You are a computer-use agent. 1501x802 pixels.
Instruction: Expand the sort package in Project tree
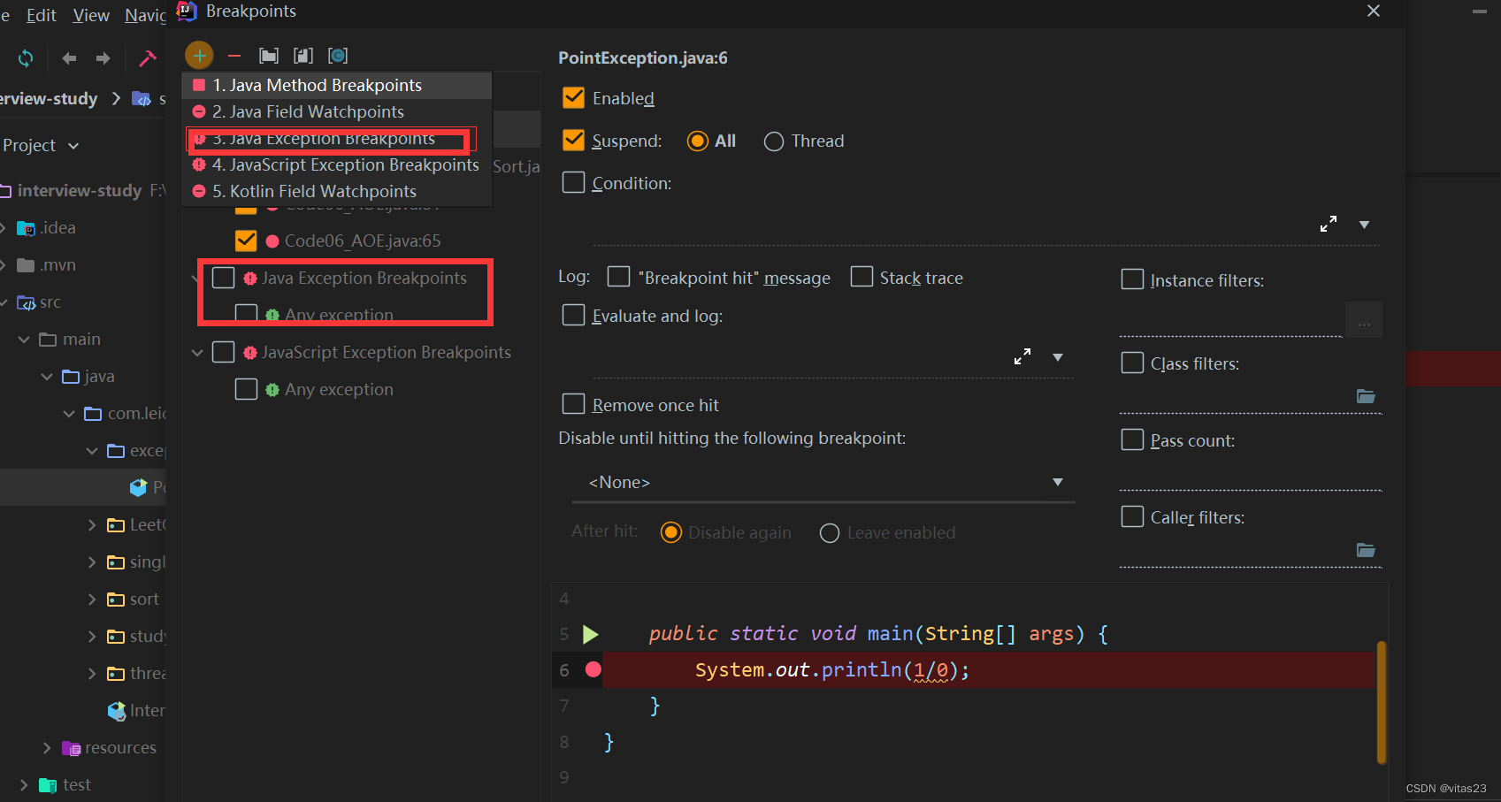(92, 600)
